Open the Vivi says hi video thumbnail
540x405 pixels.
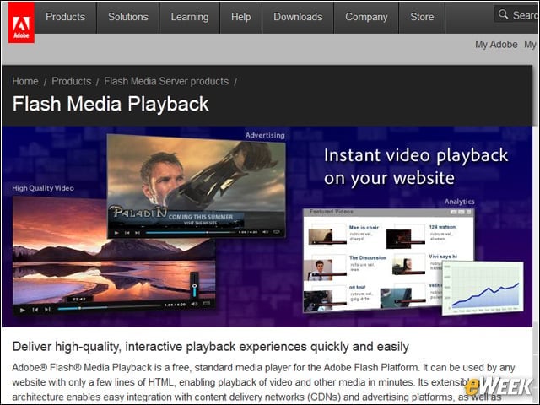pos(408,265)
